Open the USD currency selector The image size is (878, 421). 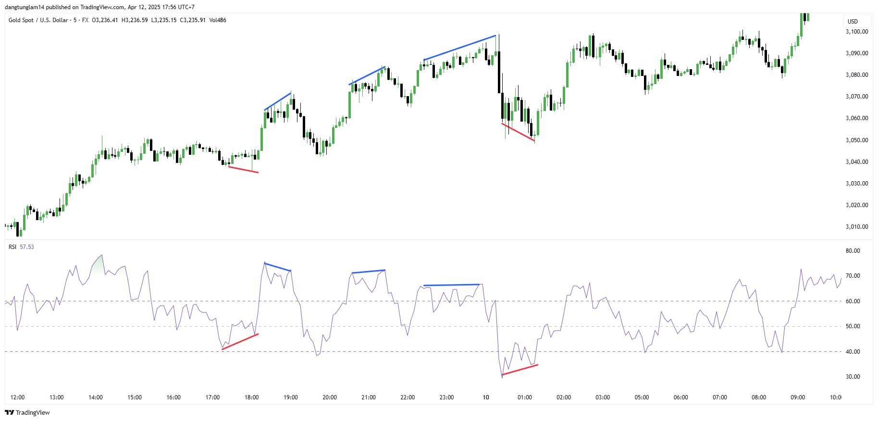click(x=857, y=21)
